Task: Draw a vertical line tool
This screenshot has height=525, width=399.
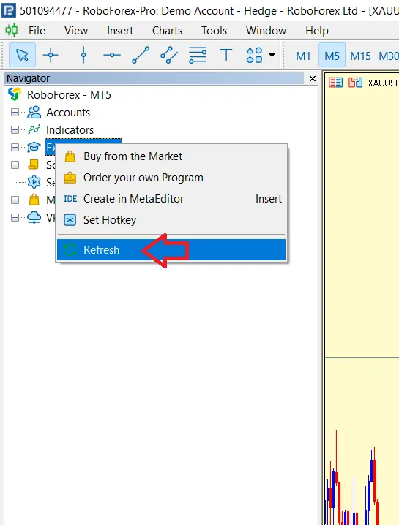Action: click(x=83, y=55)
